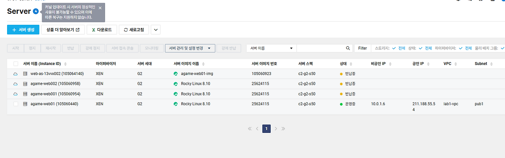505x158 pixels.
Task: Sort by VPC column
Action: click(456, 64)
